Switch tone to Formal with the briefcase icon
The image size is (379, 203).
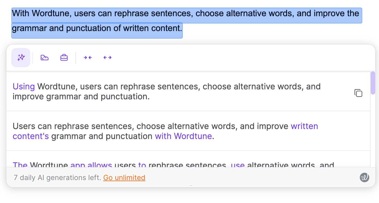point(64,57)
